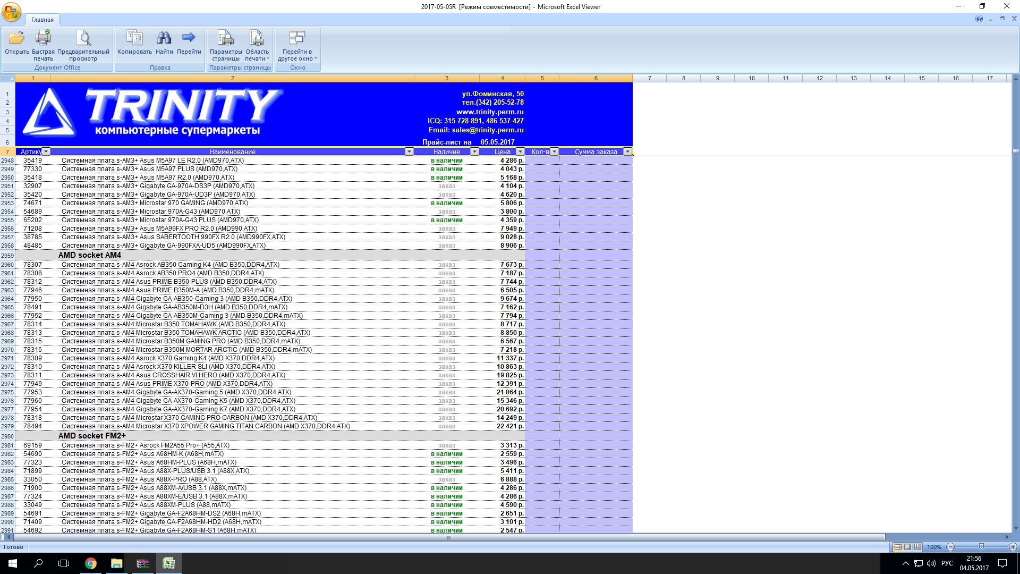
Task: Click the Quick Print icon
Action: pos(43,38)
